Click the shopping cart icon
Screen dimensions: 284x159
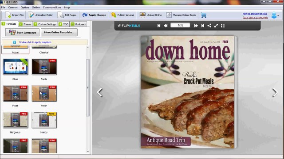coord(204,15)
